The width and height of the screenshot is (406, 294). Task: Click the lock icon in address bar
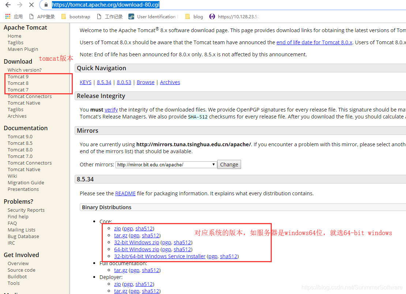pos(46,5)
